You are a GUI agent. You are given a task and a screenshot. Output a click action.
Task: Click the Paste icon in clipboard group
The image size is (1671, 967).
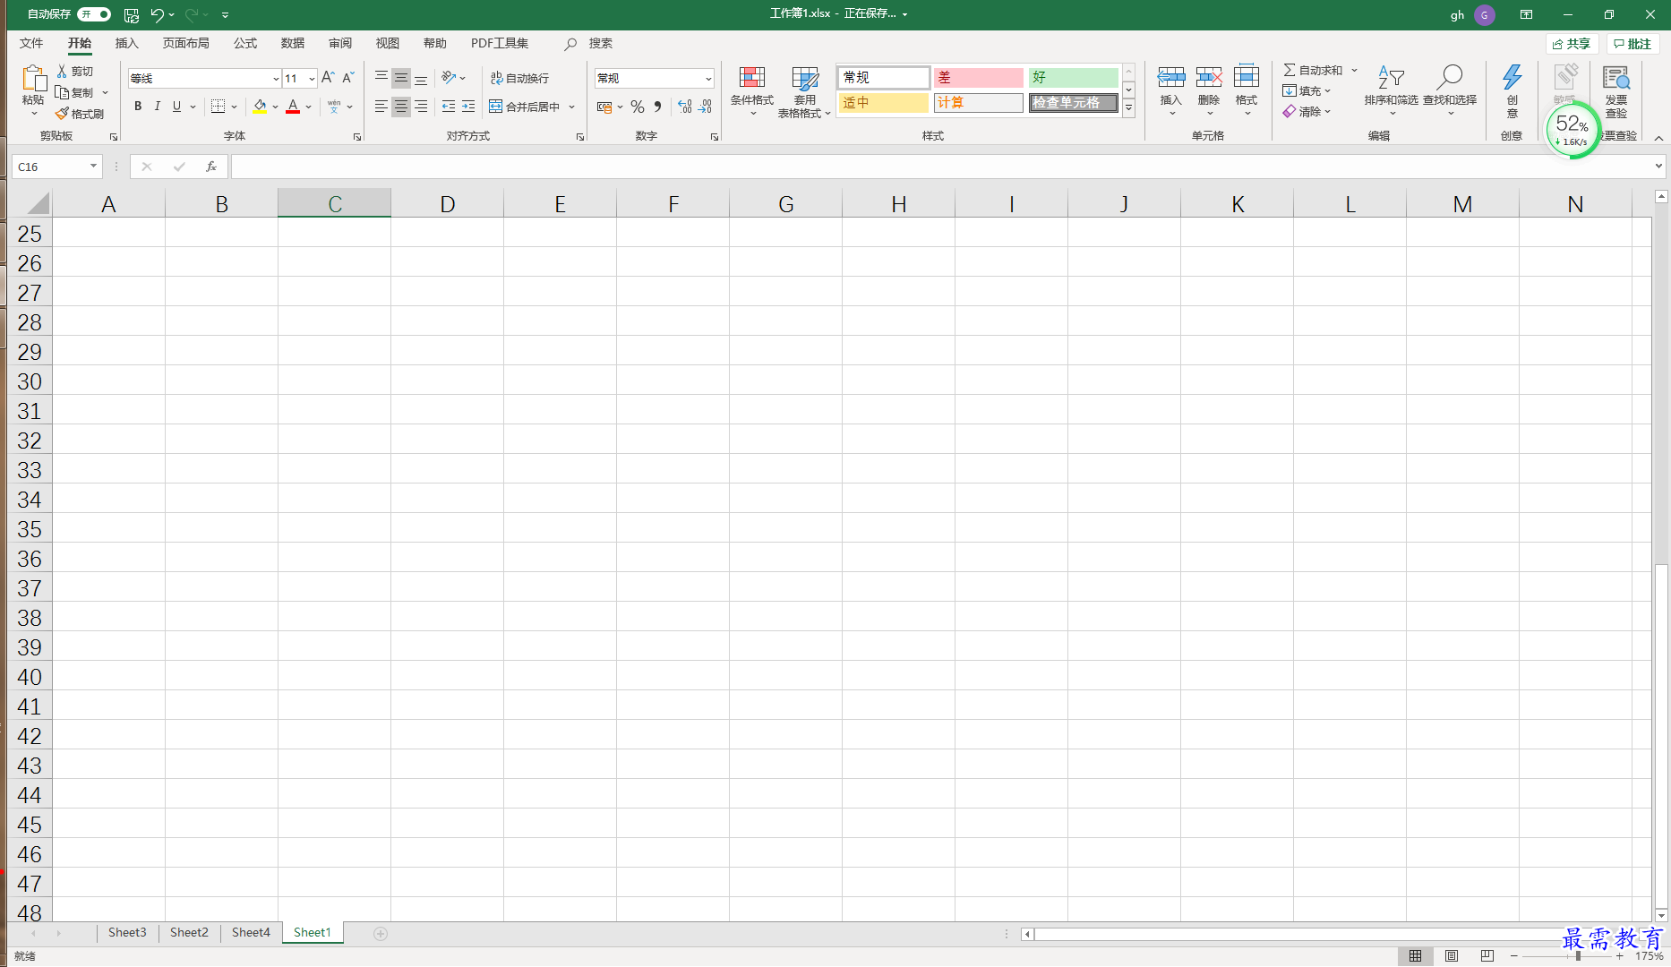33,79
